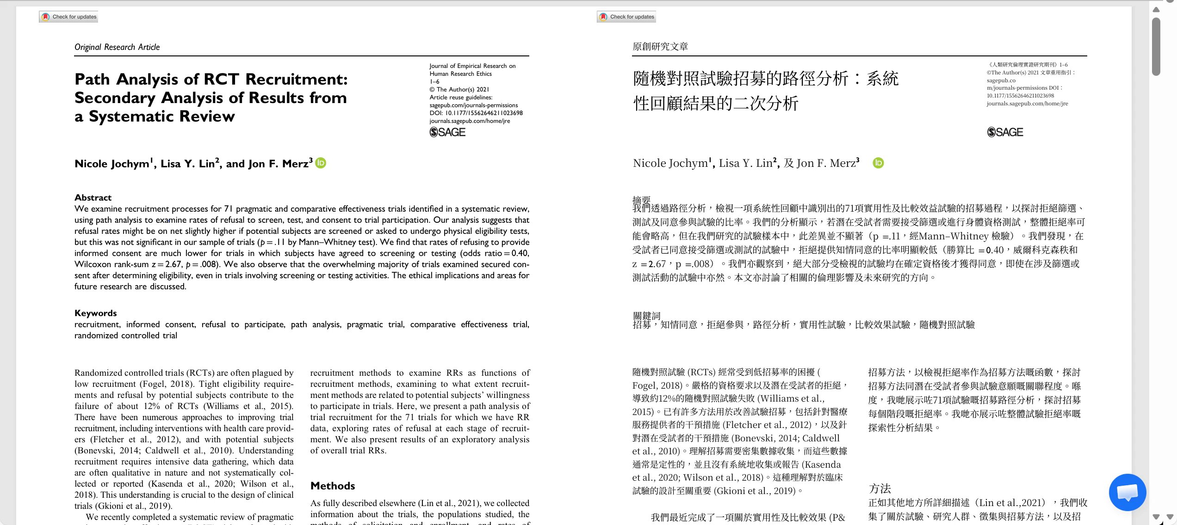Open sagepub.com/journals-permissions link on English page

click(x=473, y=105)
